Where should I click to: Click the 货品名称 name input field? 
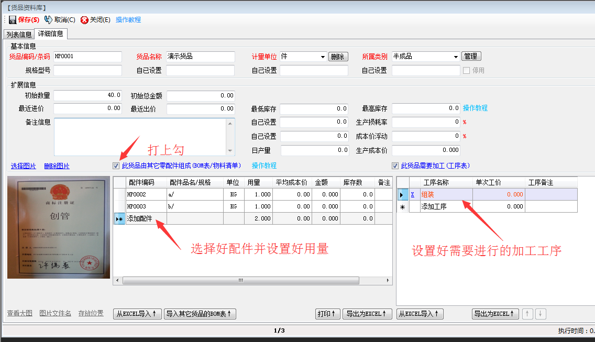(201, 57)
